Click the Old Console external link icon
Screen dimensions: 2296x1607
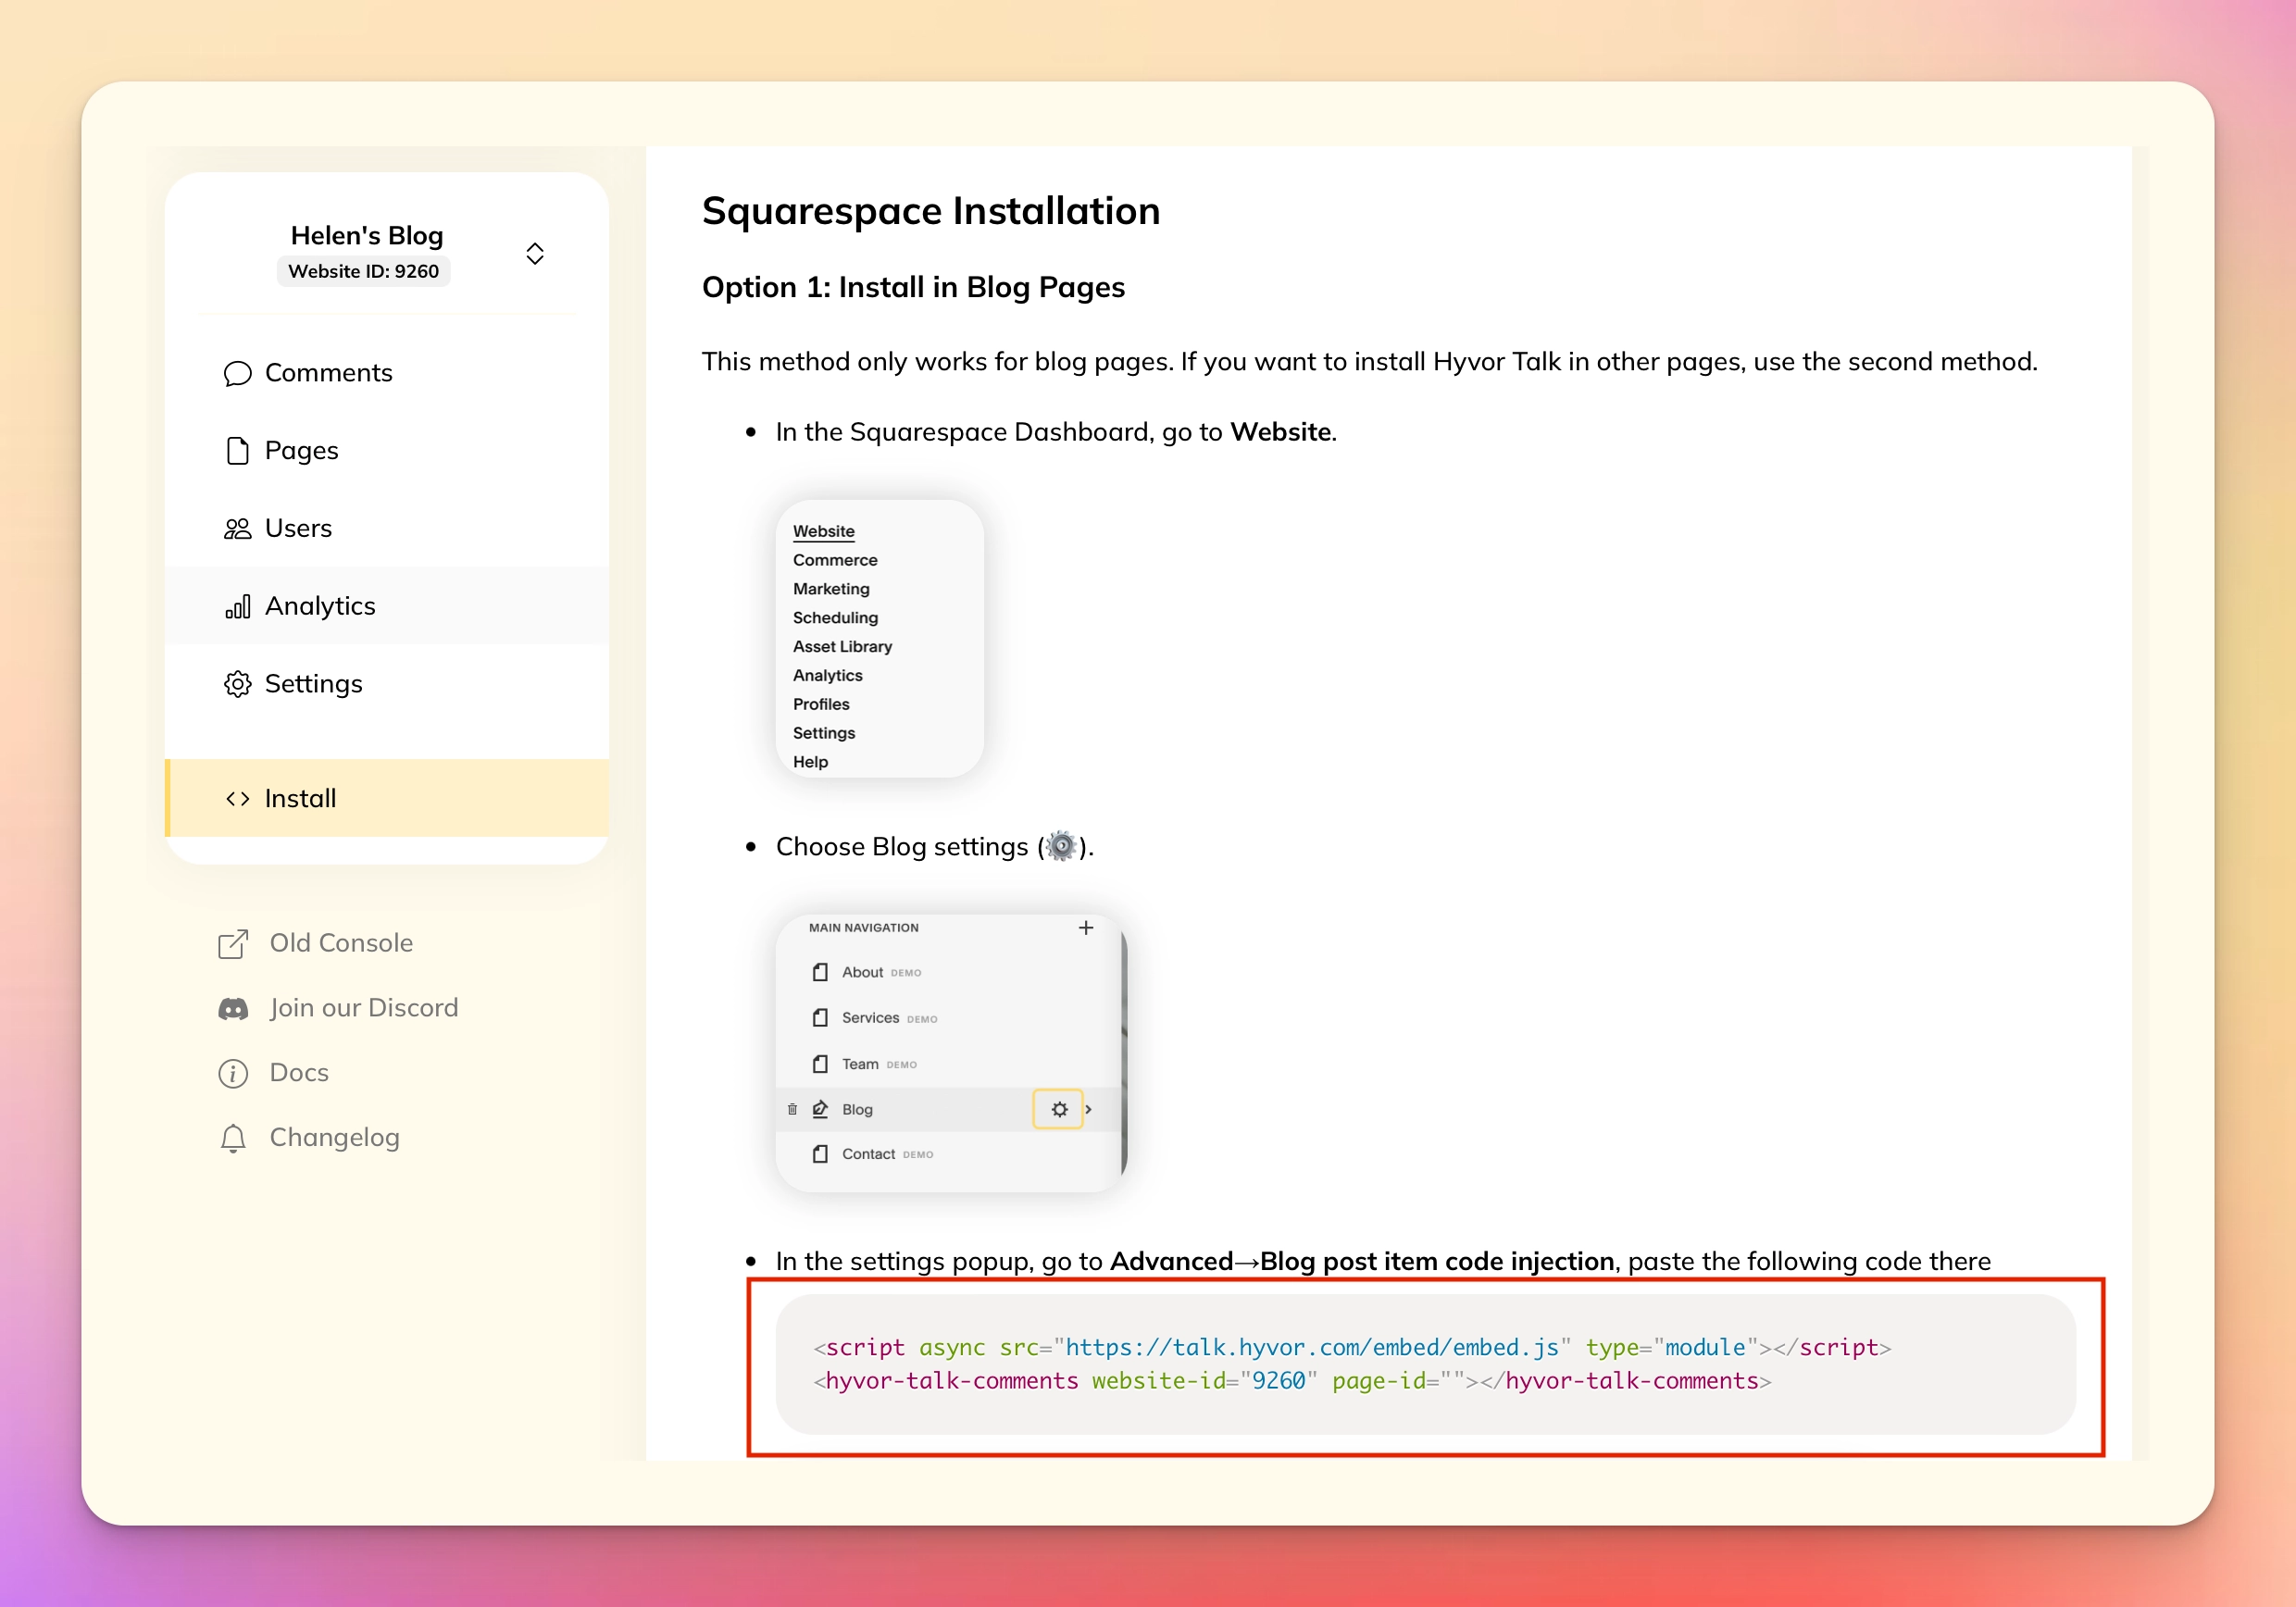[233, 943]
